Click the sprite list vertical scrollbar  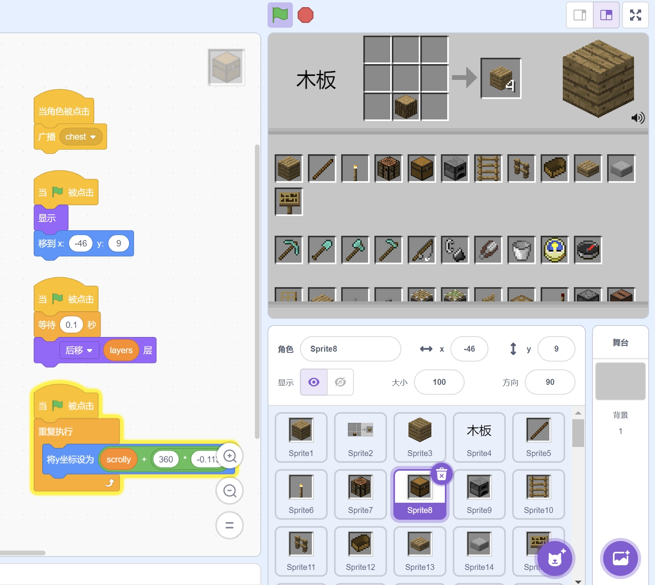coord(578,433)
